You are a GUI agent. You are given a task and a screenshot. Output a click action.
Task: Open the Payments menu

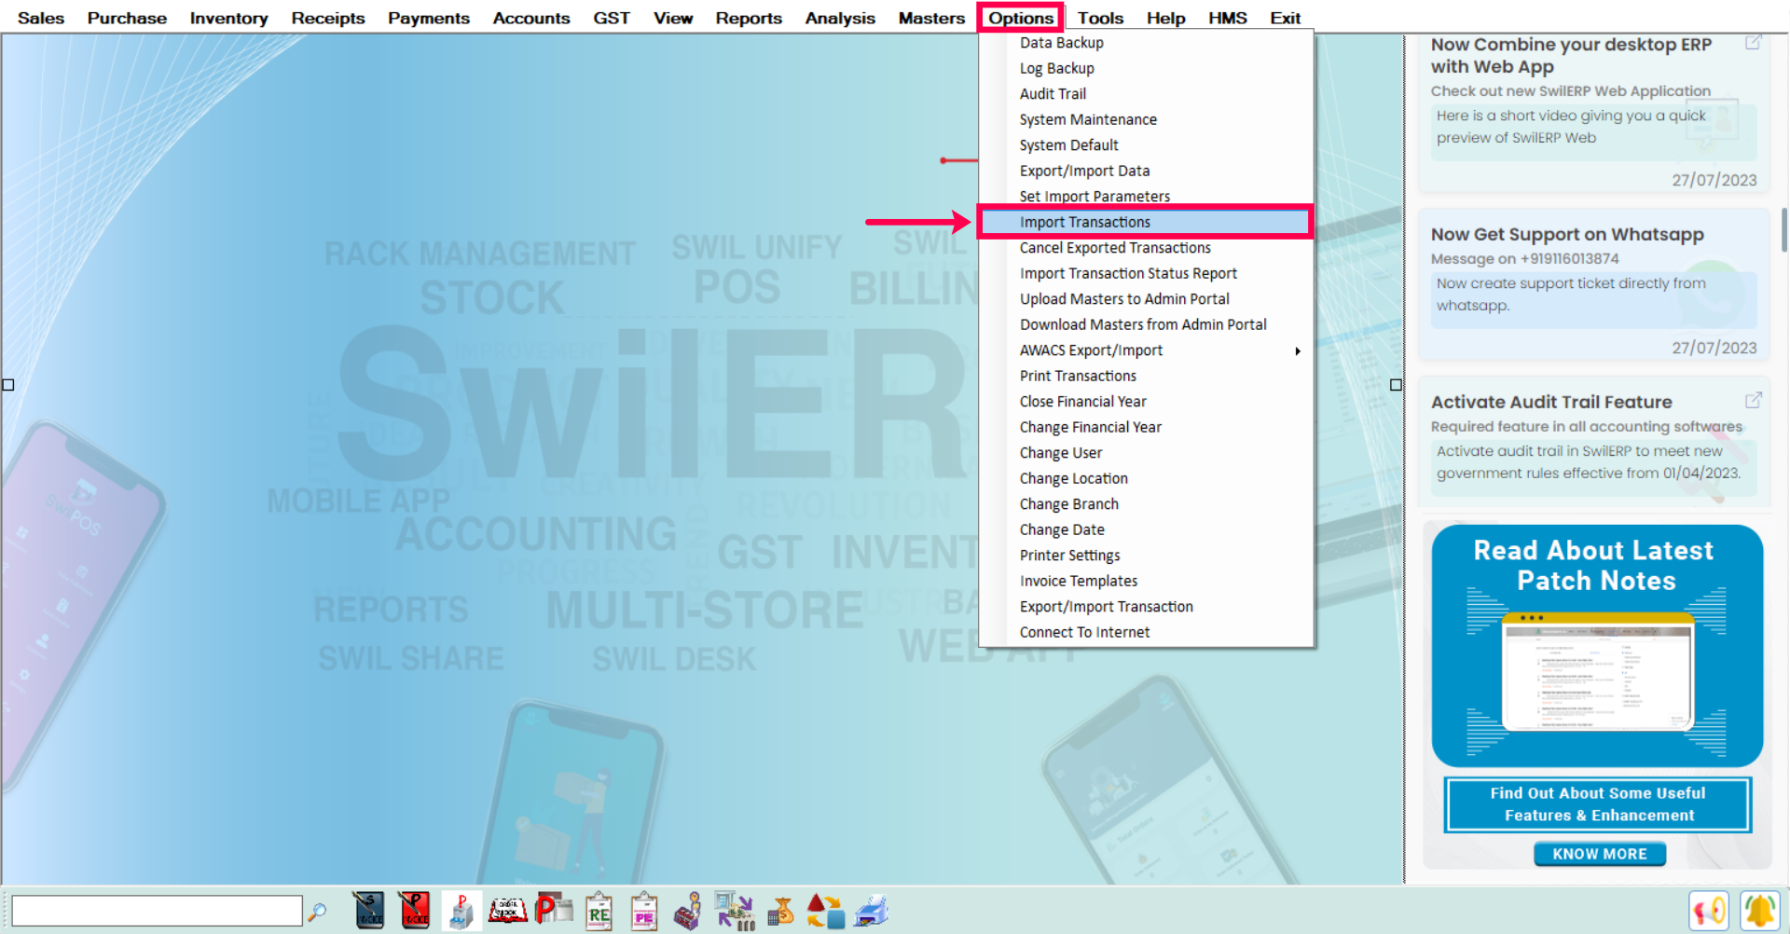tap(429, 18)
